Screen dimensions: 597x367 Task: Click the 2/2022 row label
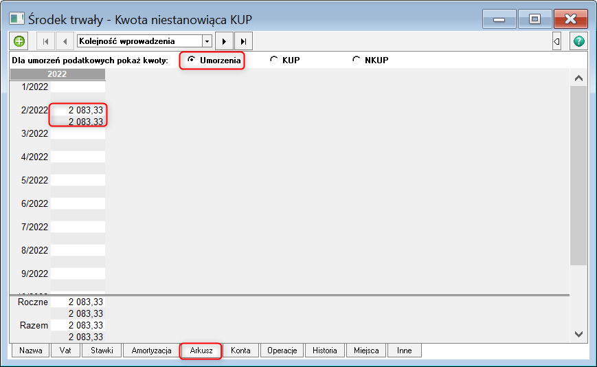click(34, 110)
